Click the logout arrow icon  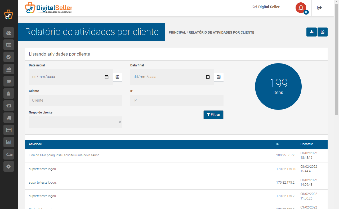319,8
